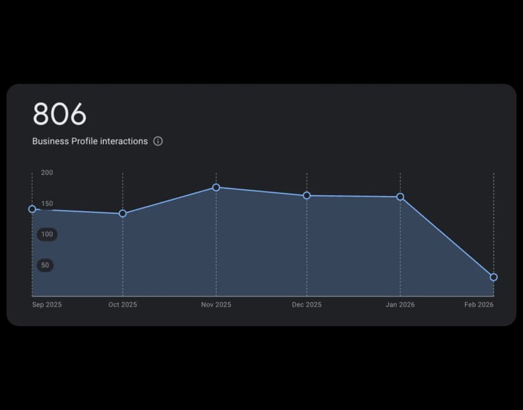Viewport: 523px width, 410px height.
Task: Click the Dec 2025 month label
Action: (x=307, y=305)
